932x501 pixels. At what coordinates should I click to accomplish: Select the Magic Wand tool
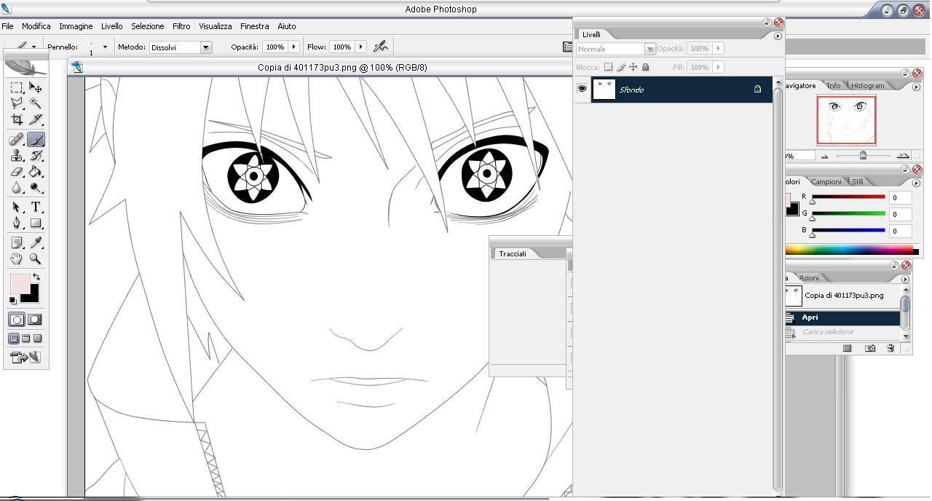point(35,103)
